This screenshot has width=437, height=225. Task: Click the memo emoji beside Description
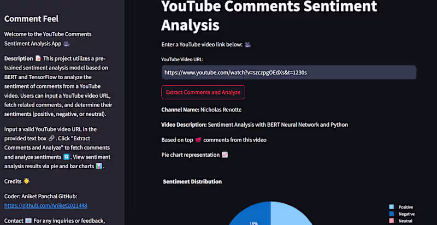point(38,58)
